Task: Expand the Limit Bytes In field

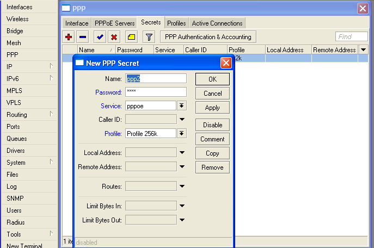Action: (182, 206)
